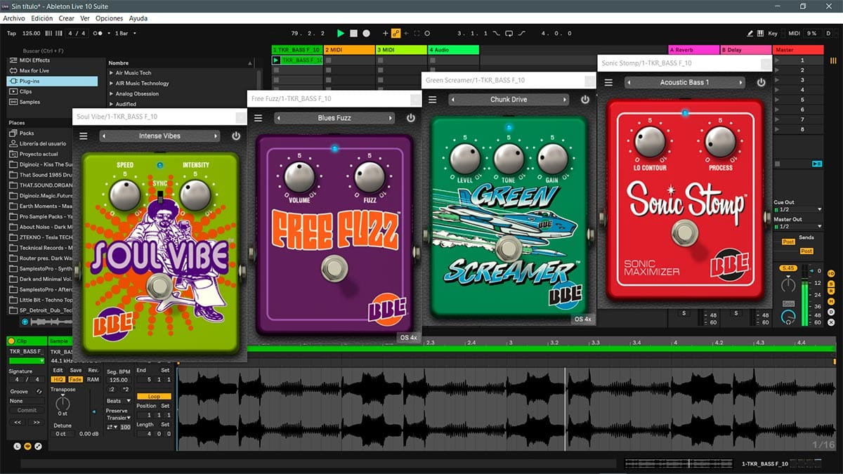Image resolution: width=843 pixels, height=474 pixels.
Task: Expand the AIR Music Technology folder
Action: pyautogui.click(x=111, y=84)
